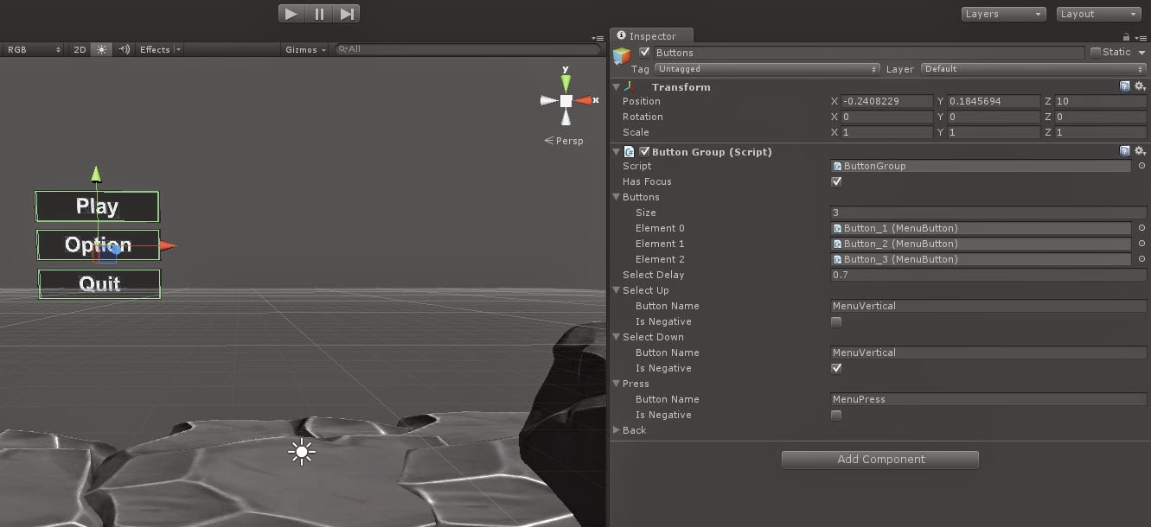Image resolution: width=1151 pixels, height=527 pixels.
Task: Toggle the Static checkbox
Action: 1096,53
